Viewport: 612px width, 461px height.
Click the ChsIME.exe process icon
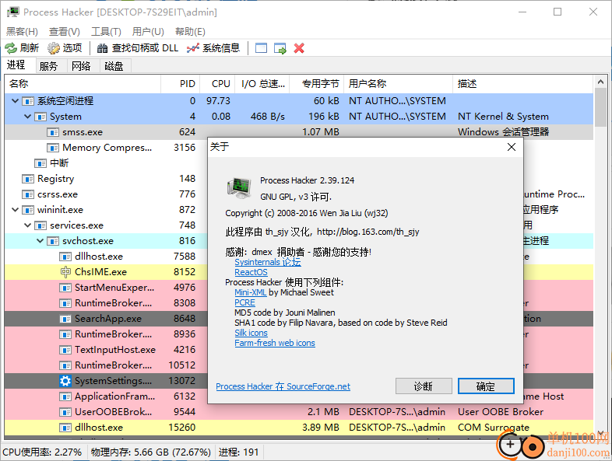65,272
